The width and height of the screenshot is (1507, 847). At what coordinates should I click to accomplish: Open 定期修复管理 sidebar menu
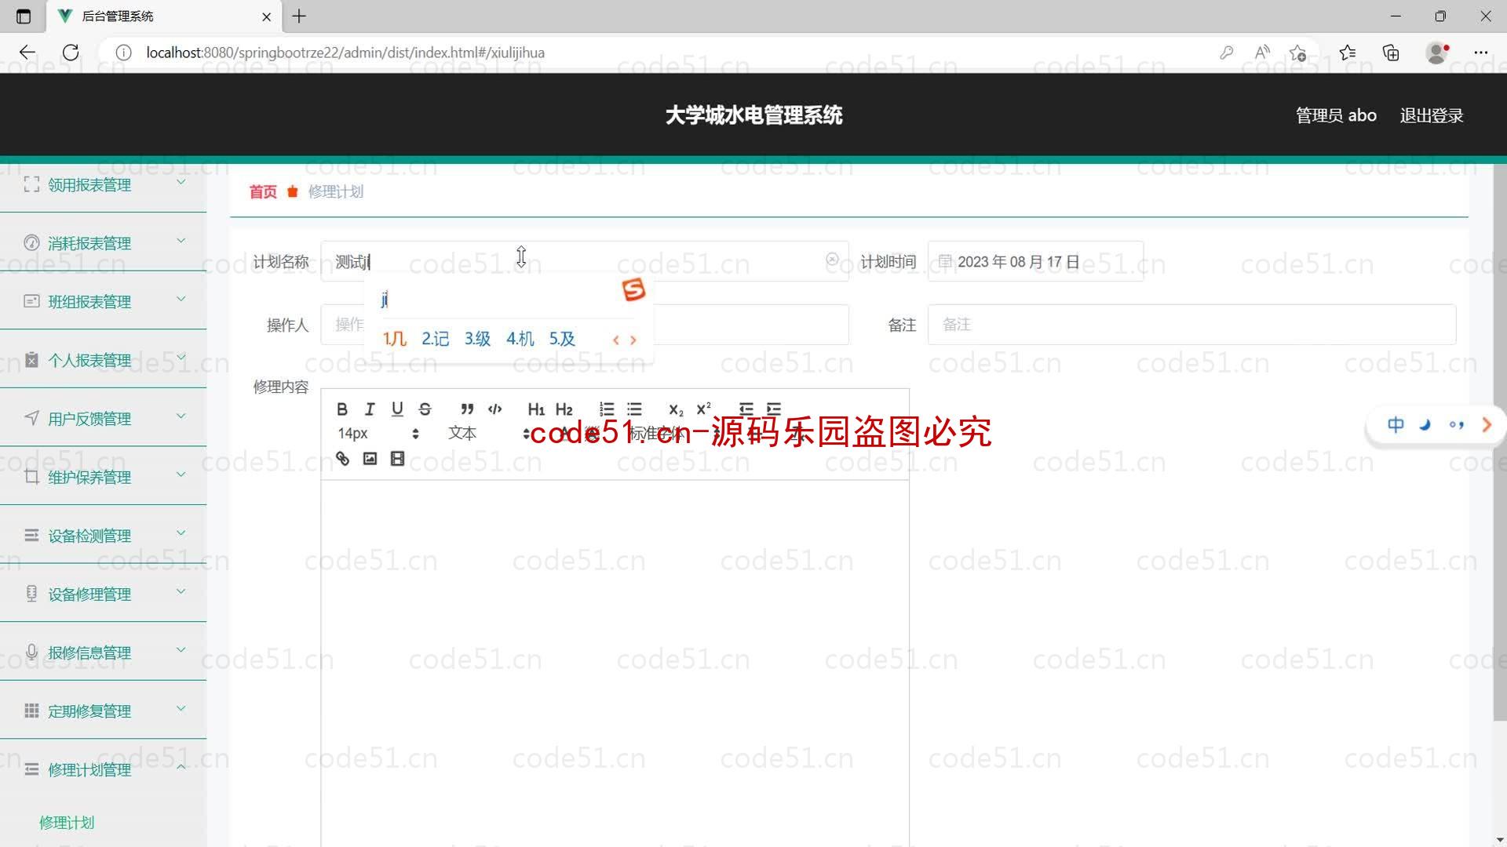pyautogui.click(x=103, y=711)
